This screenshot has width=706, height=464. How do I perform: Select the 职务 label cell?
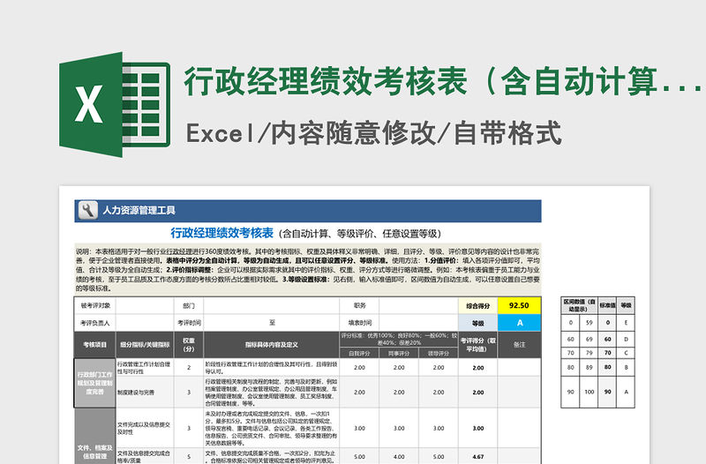pos(359,305)
